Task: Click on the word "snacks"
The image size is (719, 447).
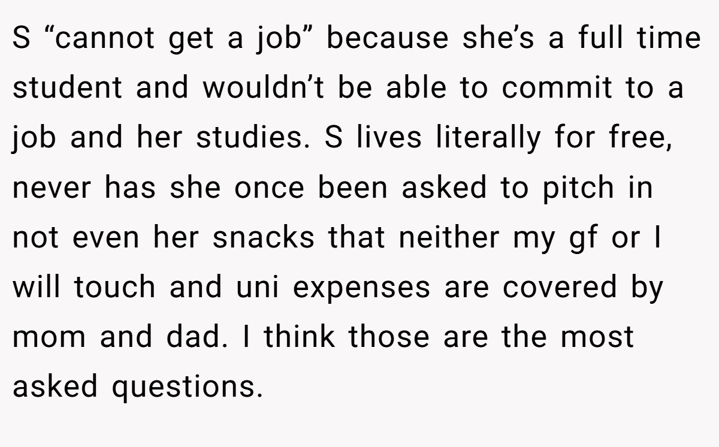Action: click(264, 237)
